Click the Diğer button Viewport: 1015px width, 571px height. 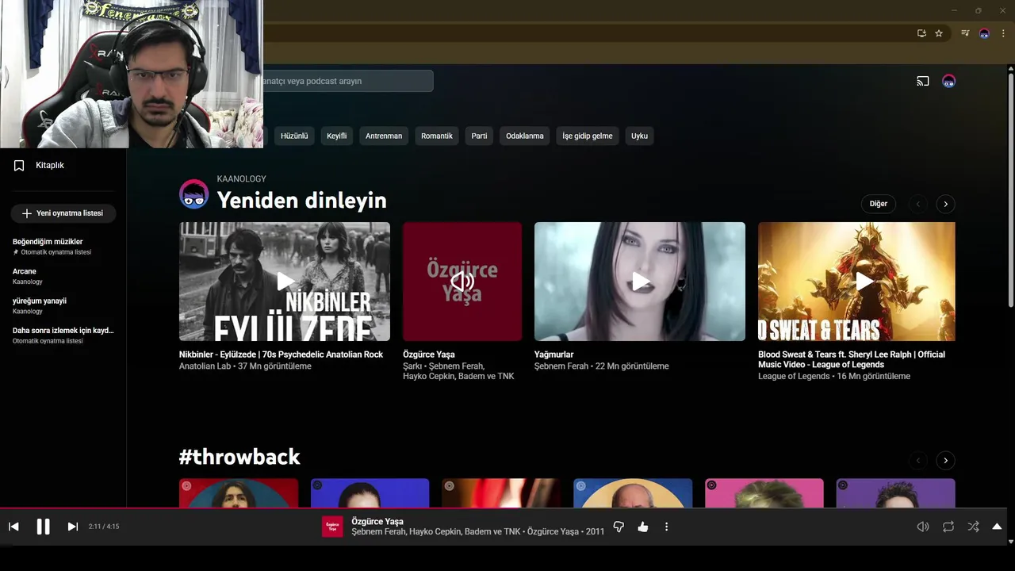[x=879, y=204]
